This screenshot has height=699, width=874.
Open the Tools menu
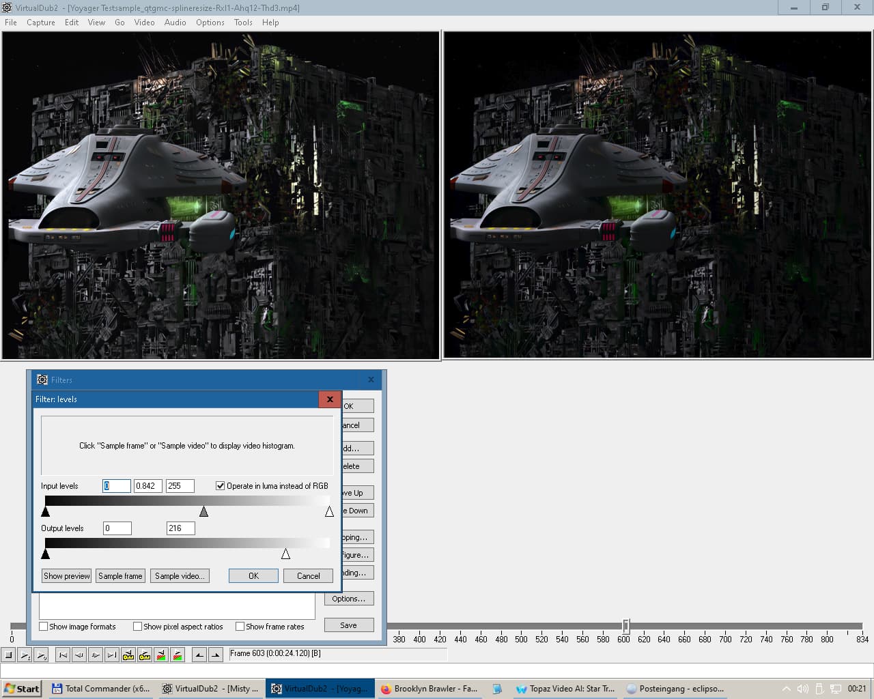coord(243,23)
